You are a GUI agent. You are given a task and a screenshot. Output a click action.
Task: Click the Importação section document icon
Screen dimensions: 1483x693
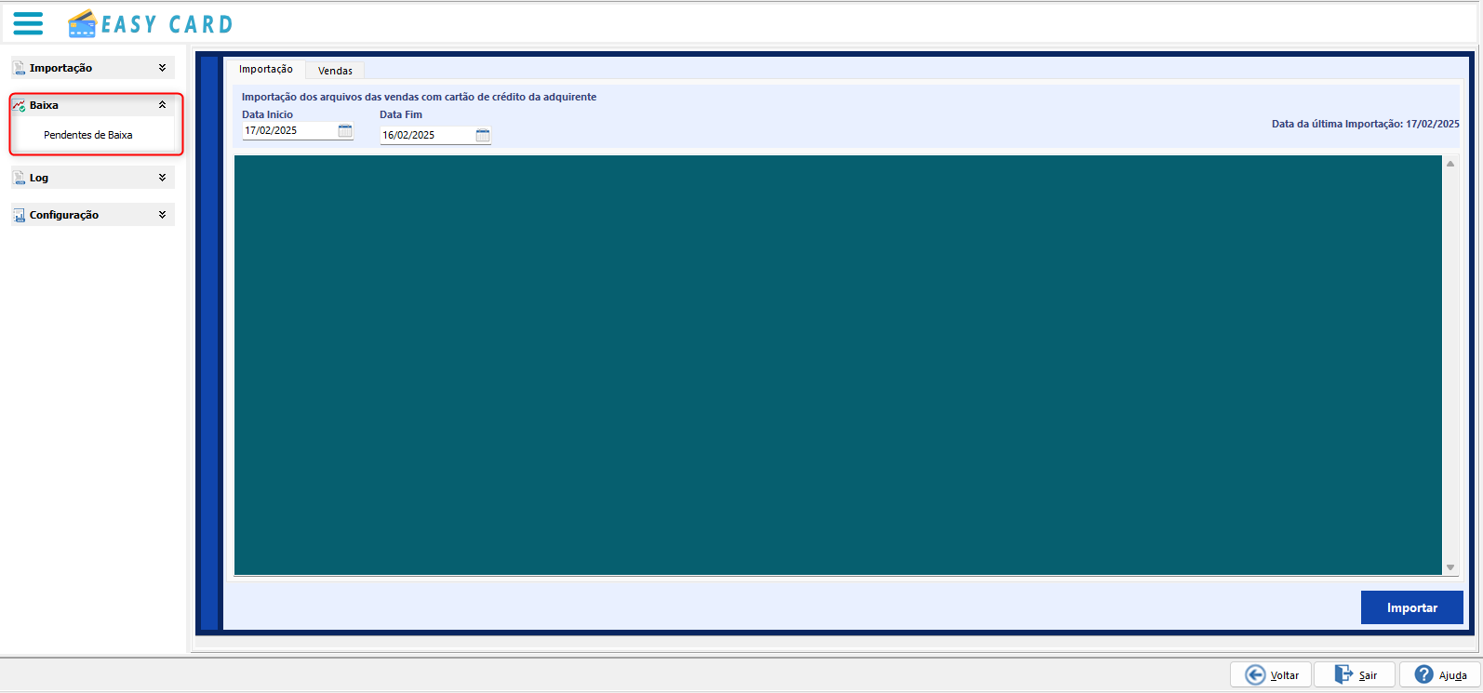coord(20,68)
